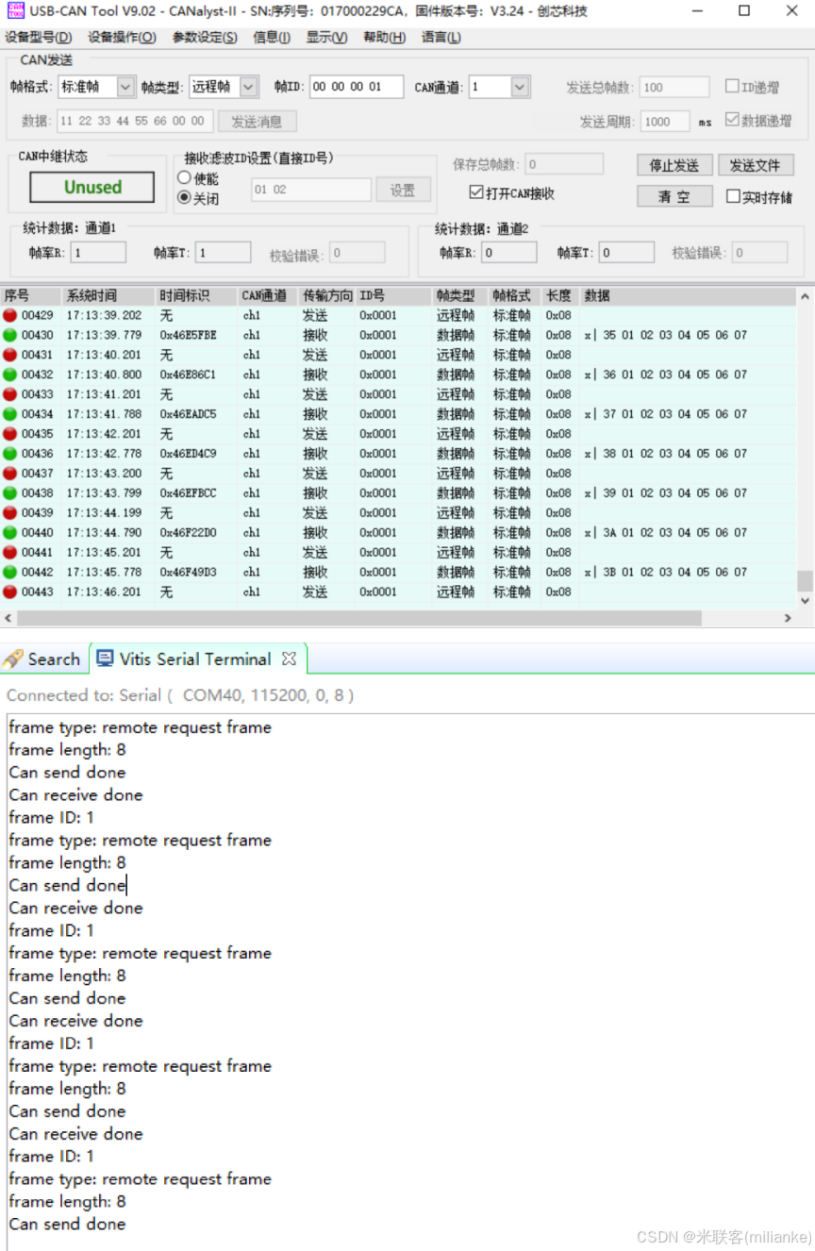Enable the 实时存储 checkbox
The height and width of the screenshot is (1251, 815).
733,195
